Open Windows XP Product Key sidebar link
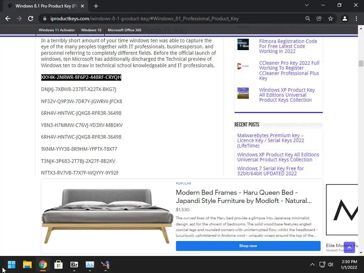The width and height of the screenshot is (364, 273). (x=287, y=95)
